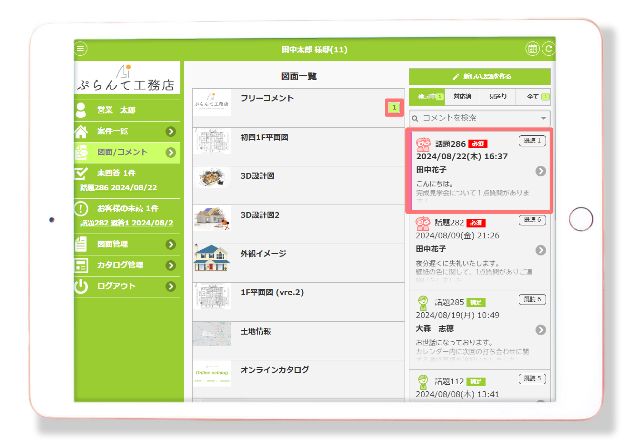Click the refresh icon in header
Image resolution: width=630 pixels, height=443 pixels.
[x=549, y=49]
